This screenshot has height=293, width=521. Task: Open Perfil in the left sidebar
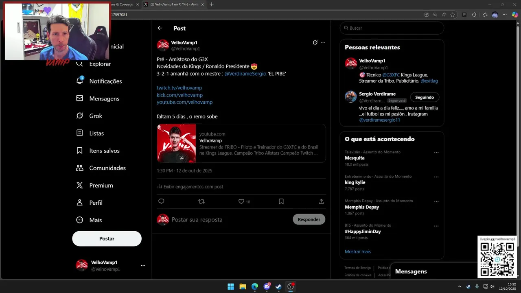90,203
